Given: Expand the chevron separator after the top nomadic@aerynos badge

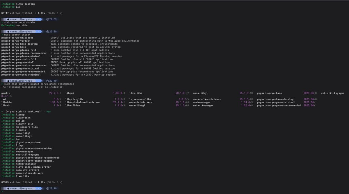Looking at the screenshot, I should click(x=42, y=19).
